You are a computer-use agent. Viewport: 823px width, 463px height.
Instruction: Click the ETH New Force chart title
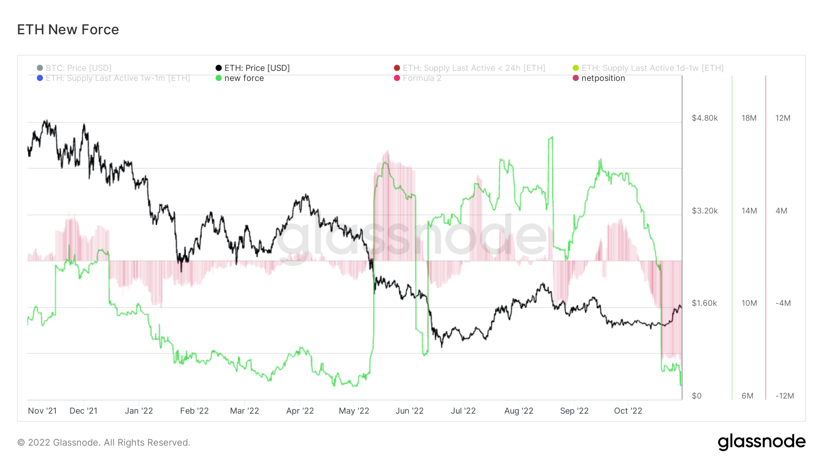(x=68, y=30)
